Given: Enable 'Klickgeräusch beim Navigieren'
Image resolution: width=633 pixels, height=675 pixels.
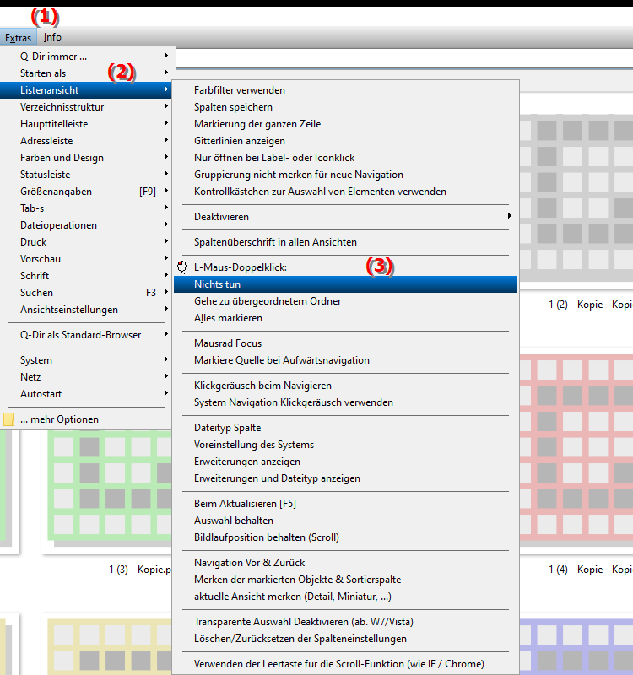Looking at the screenshot, I should pos(345,386).
